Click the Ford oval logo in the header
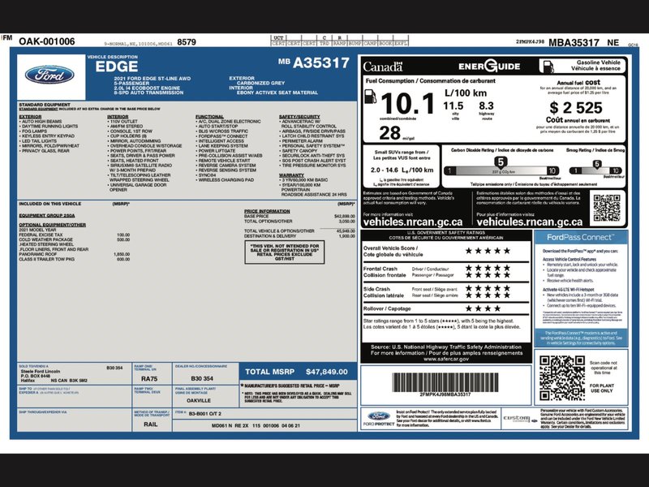The height and width of the screenshot is (487, 649). coord(49,75)
